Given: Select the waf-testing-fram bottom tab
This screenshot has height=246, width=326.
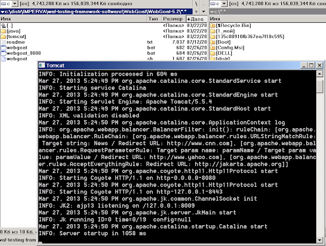Looking at the screenshot, I should [18, 240].
